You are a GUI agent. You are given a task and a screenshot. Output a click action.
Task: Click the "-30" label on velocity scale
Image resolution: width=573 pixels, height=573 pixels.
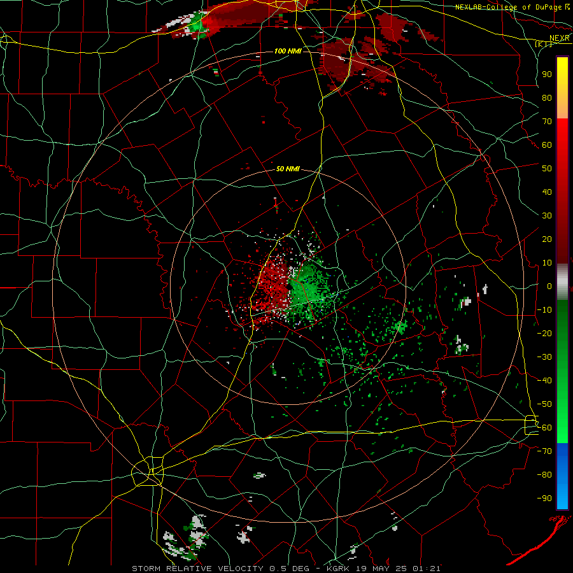(x=544, y=357)
